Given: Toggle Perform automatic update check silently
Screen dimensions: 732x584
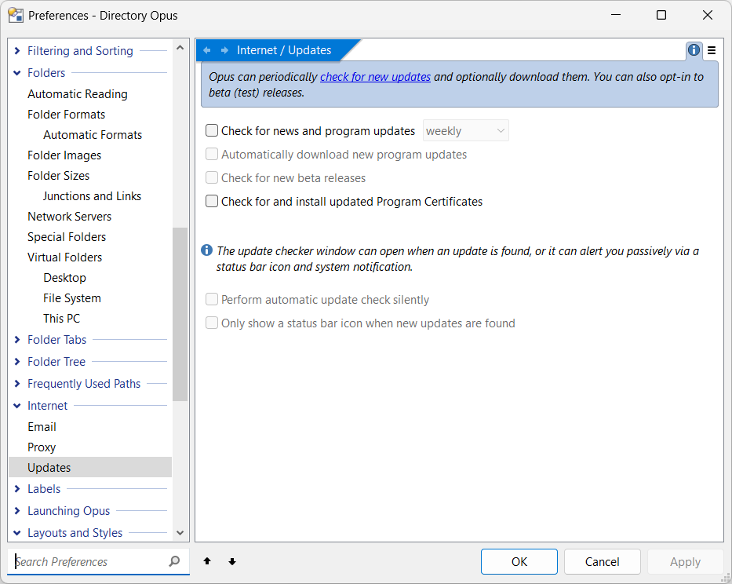Looking at the screenshot, I should click(212, 299).
